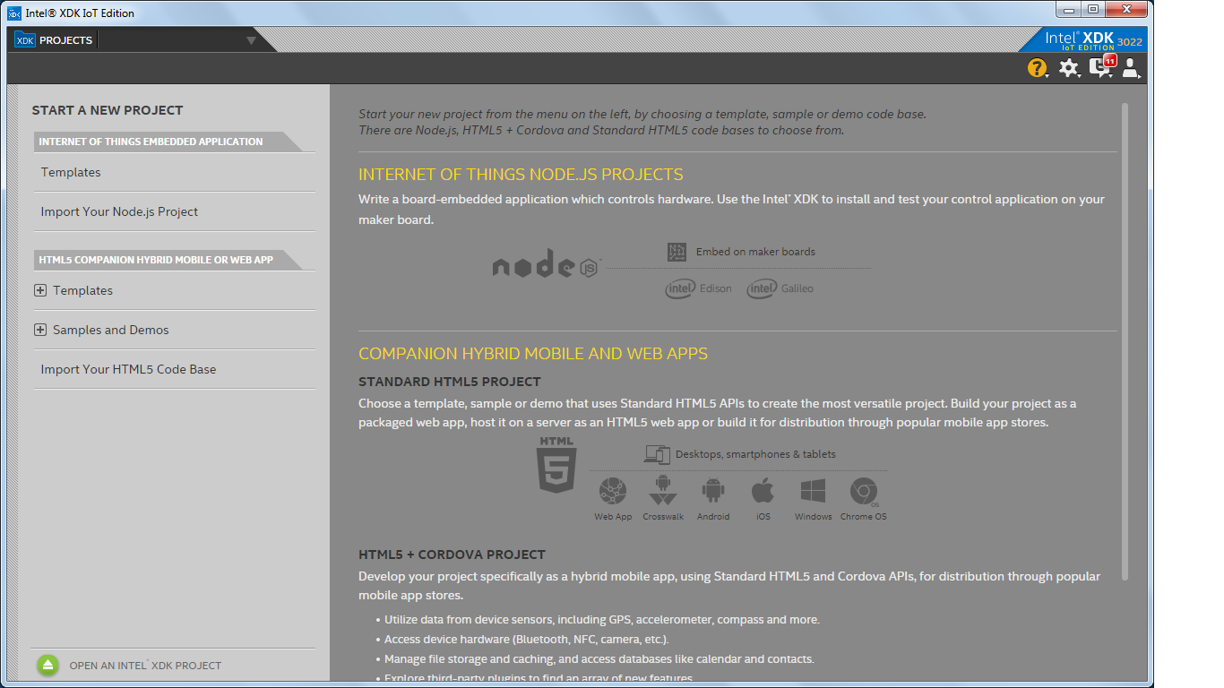1224x688 pixels.
Task: Click START A NEW PROJECT title
Action: [108, 110]
